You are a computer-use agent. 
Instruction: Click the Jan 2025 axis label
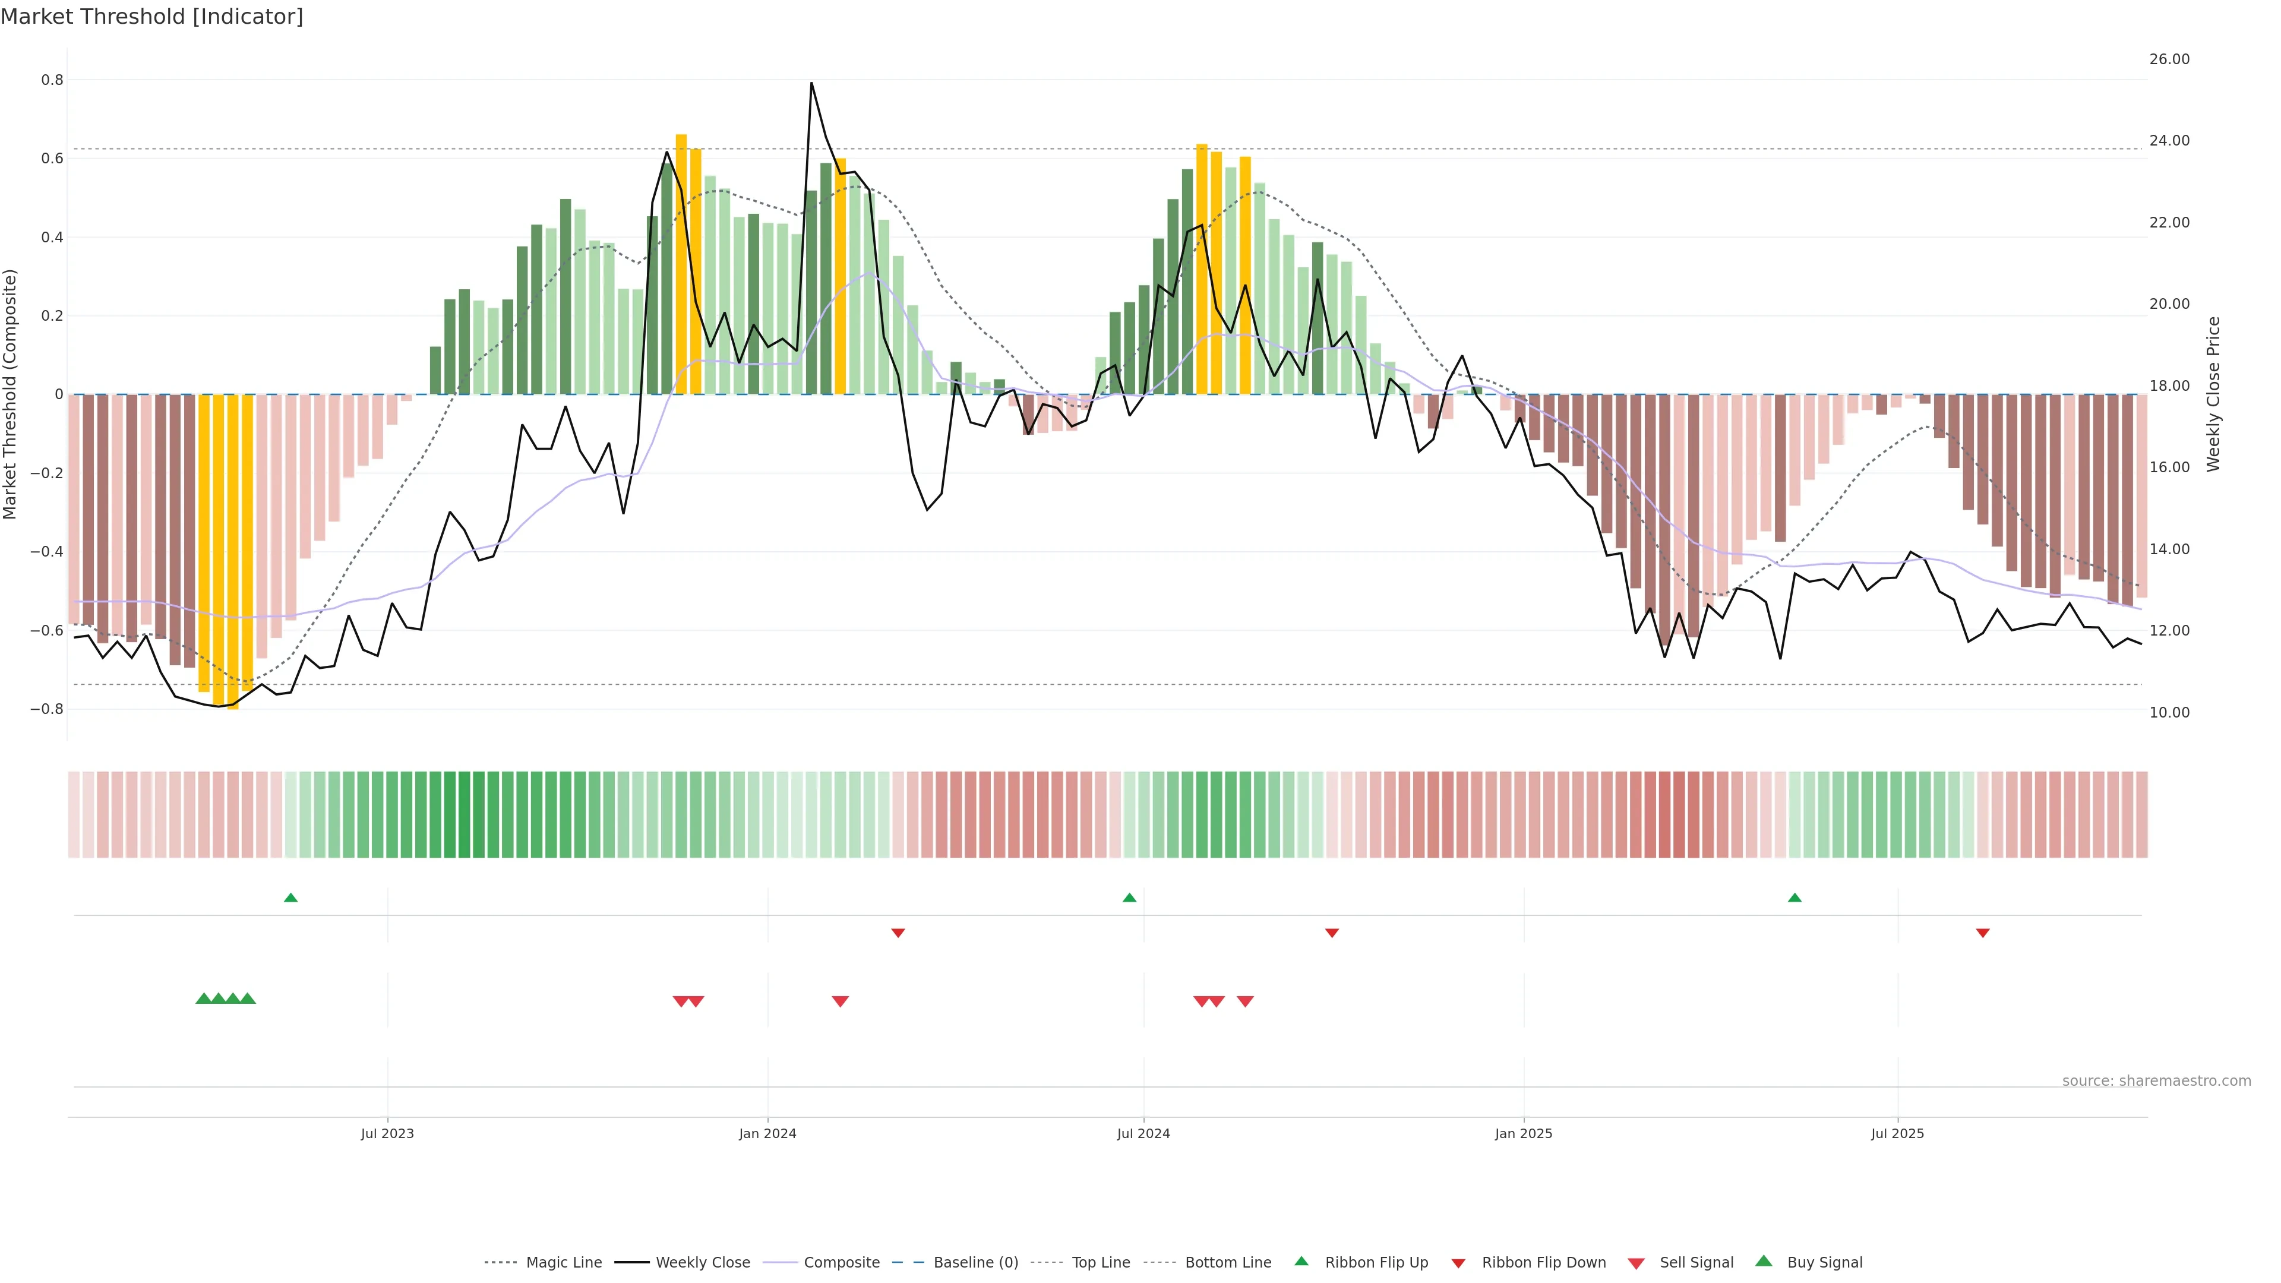click(x=1523, y=1133)
